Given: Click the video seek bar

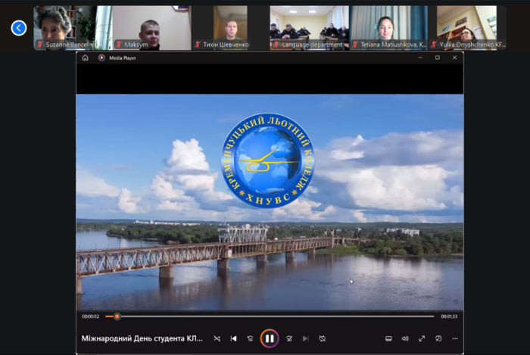Looking at the screenshot, I should [273, 316].
